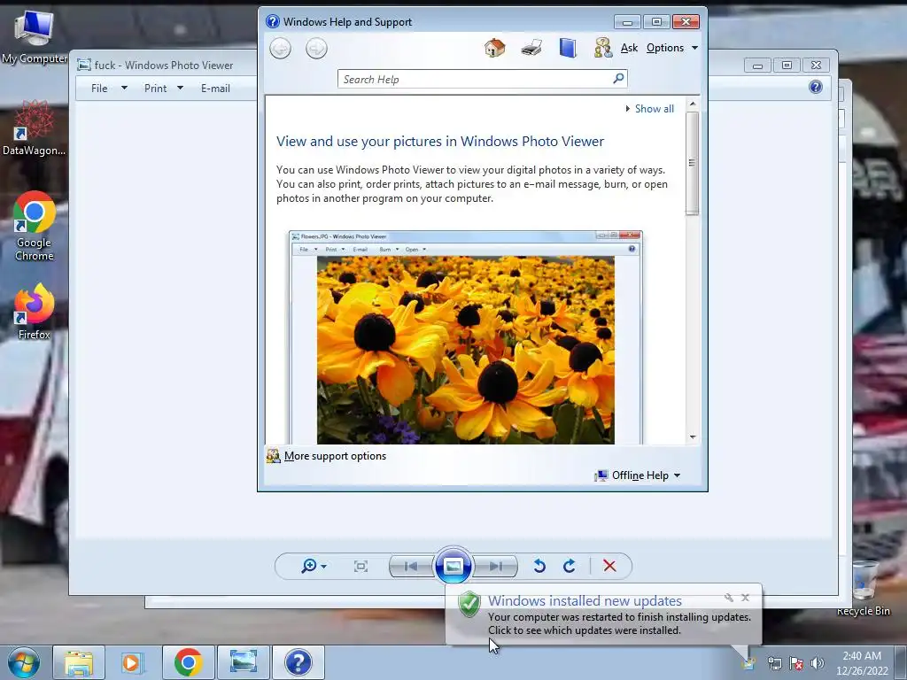Click Recycle Bin desktop icon
The height and width of the screenshot is (680, 907).
864,588
